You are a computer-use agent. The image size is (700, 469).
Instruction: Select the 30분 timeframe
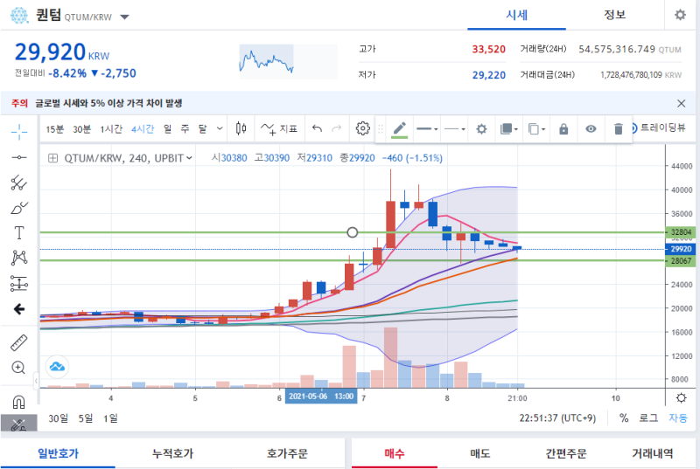pos(81,129)
